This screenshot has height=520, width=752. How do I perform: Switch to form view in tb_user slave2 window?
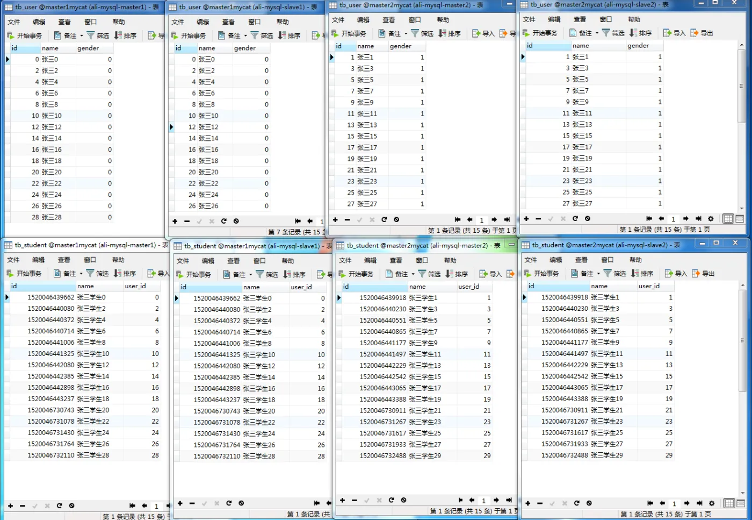pos(740,219)
